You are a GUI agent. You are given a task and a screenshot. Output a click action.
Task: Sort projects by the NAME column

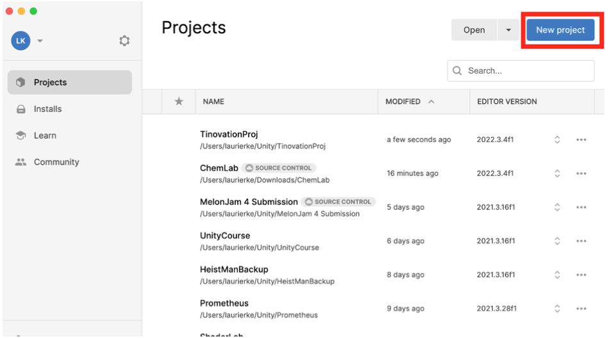pyautogui.click(x=213, y=102)
